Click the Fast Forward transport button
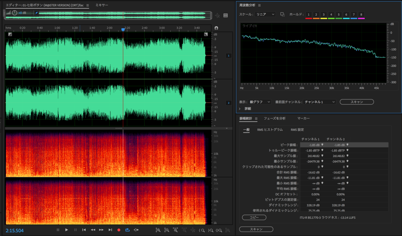Image resolution: width=402 pixels, height=236 pixels. click(x=101, y=230)
